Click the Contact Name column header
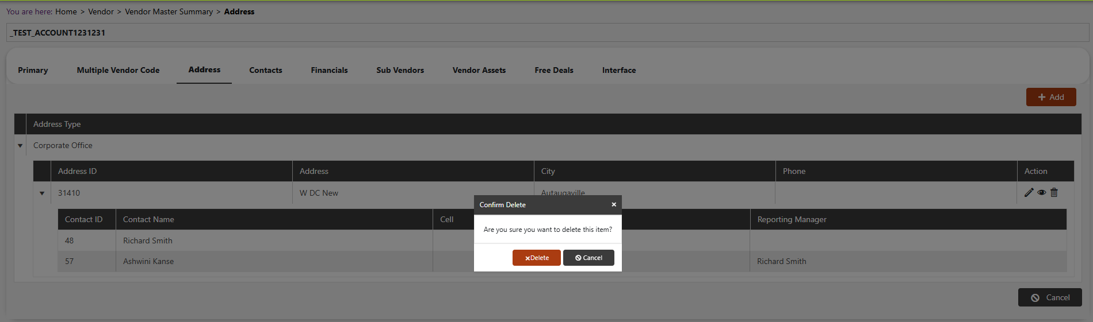The image size is (1093, 322). [x=274, y=219]
